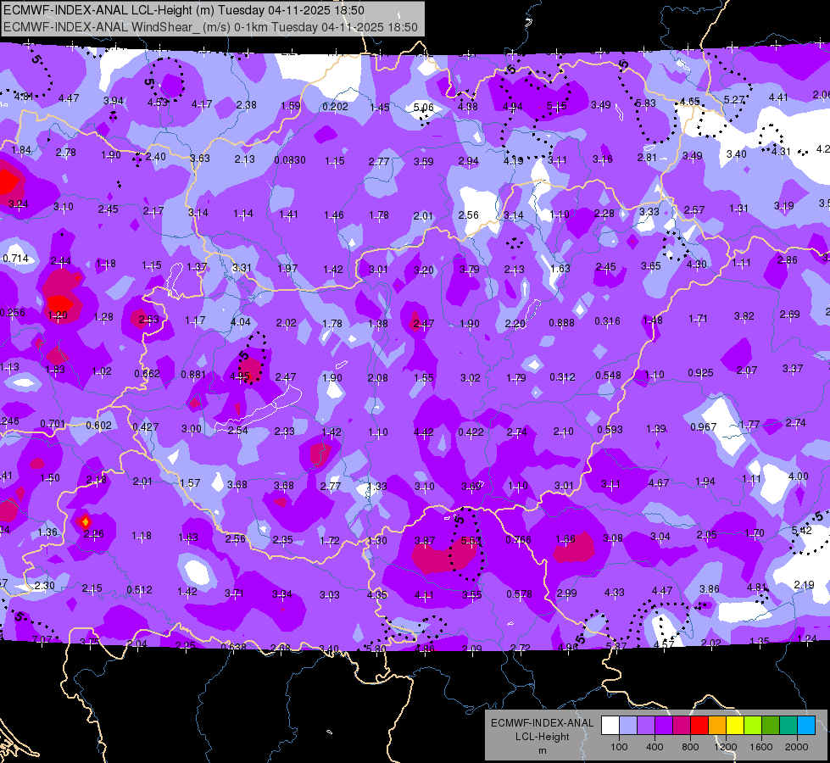Viewport: 830px width, 763px height.
Task: Click the wind shear value 4.00
Action: [799, 476]
